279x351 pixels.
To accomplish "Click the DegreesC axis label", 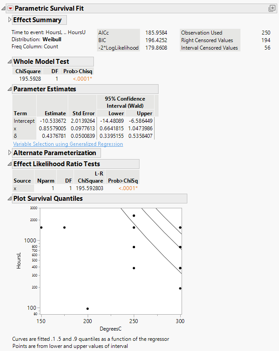I will click(110, 329).
